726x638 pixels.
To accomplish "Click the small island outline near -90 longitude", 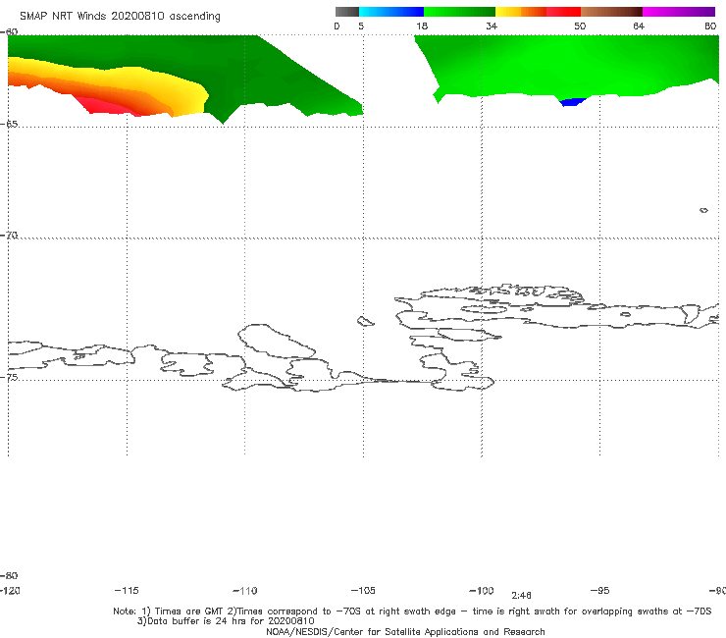I will (x=703, y=210).
